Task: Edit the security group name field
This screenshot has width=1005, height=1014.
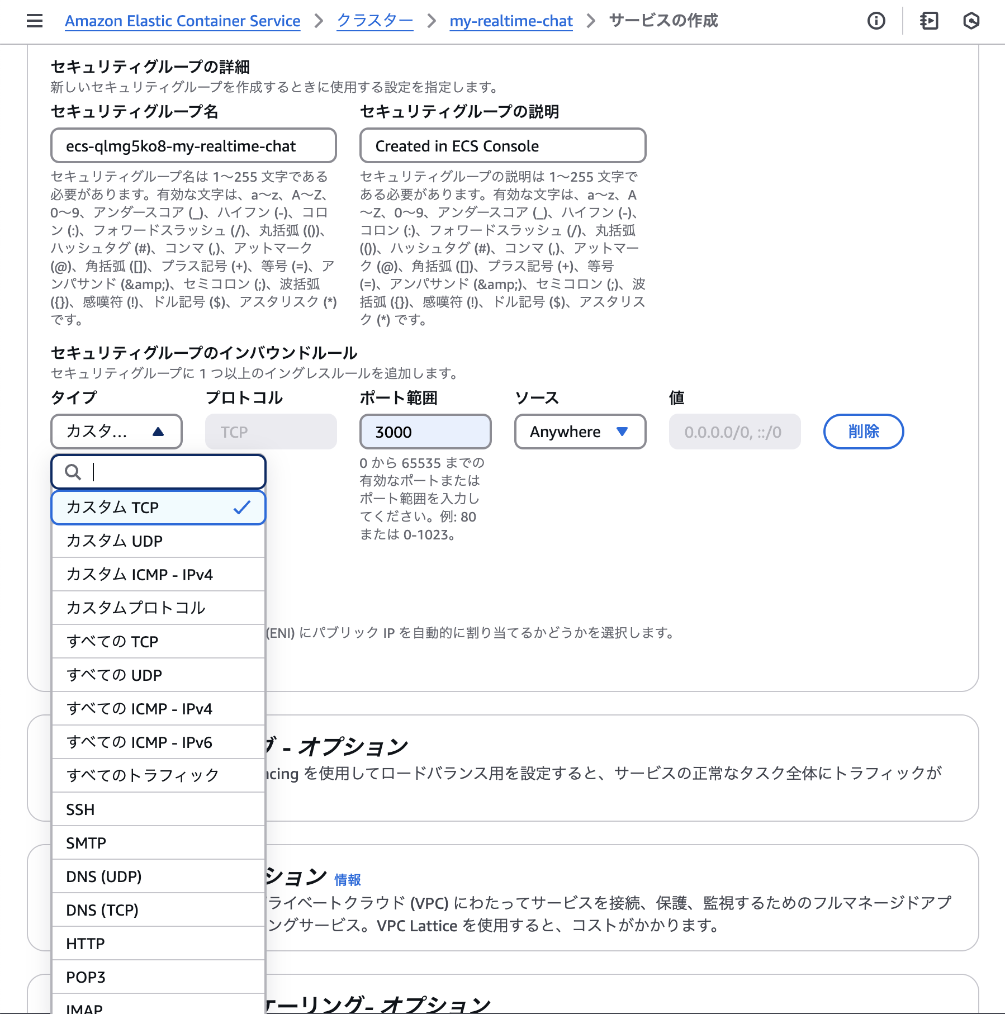Action: 193,145
